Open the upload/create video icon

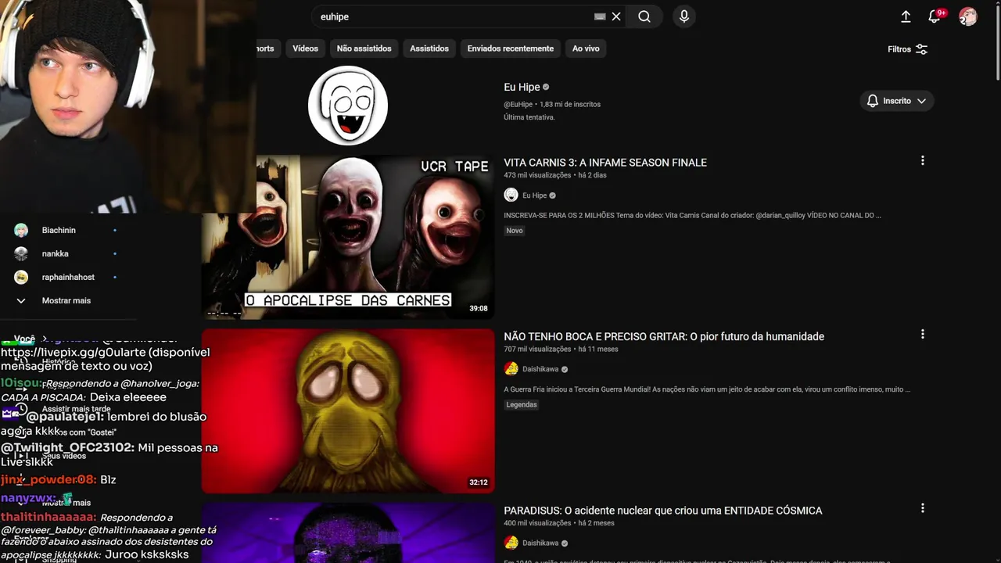[906, 16]
